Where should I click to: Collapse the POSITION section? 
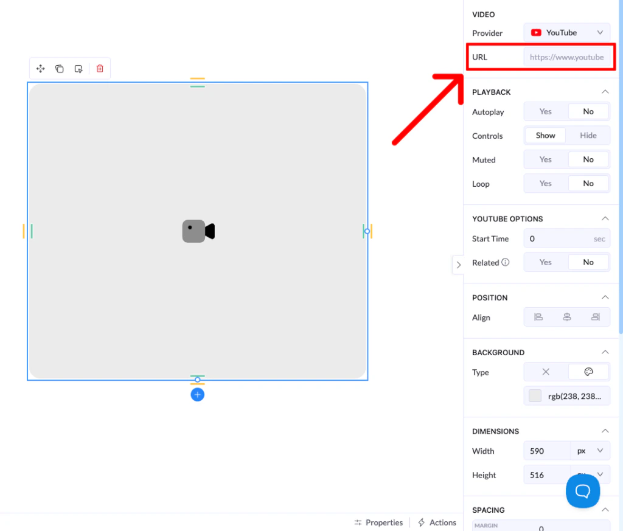click(x=605, y=297)
